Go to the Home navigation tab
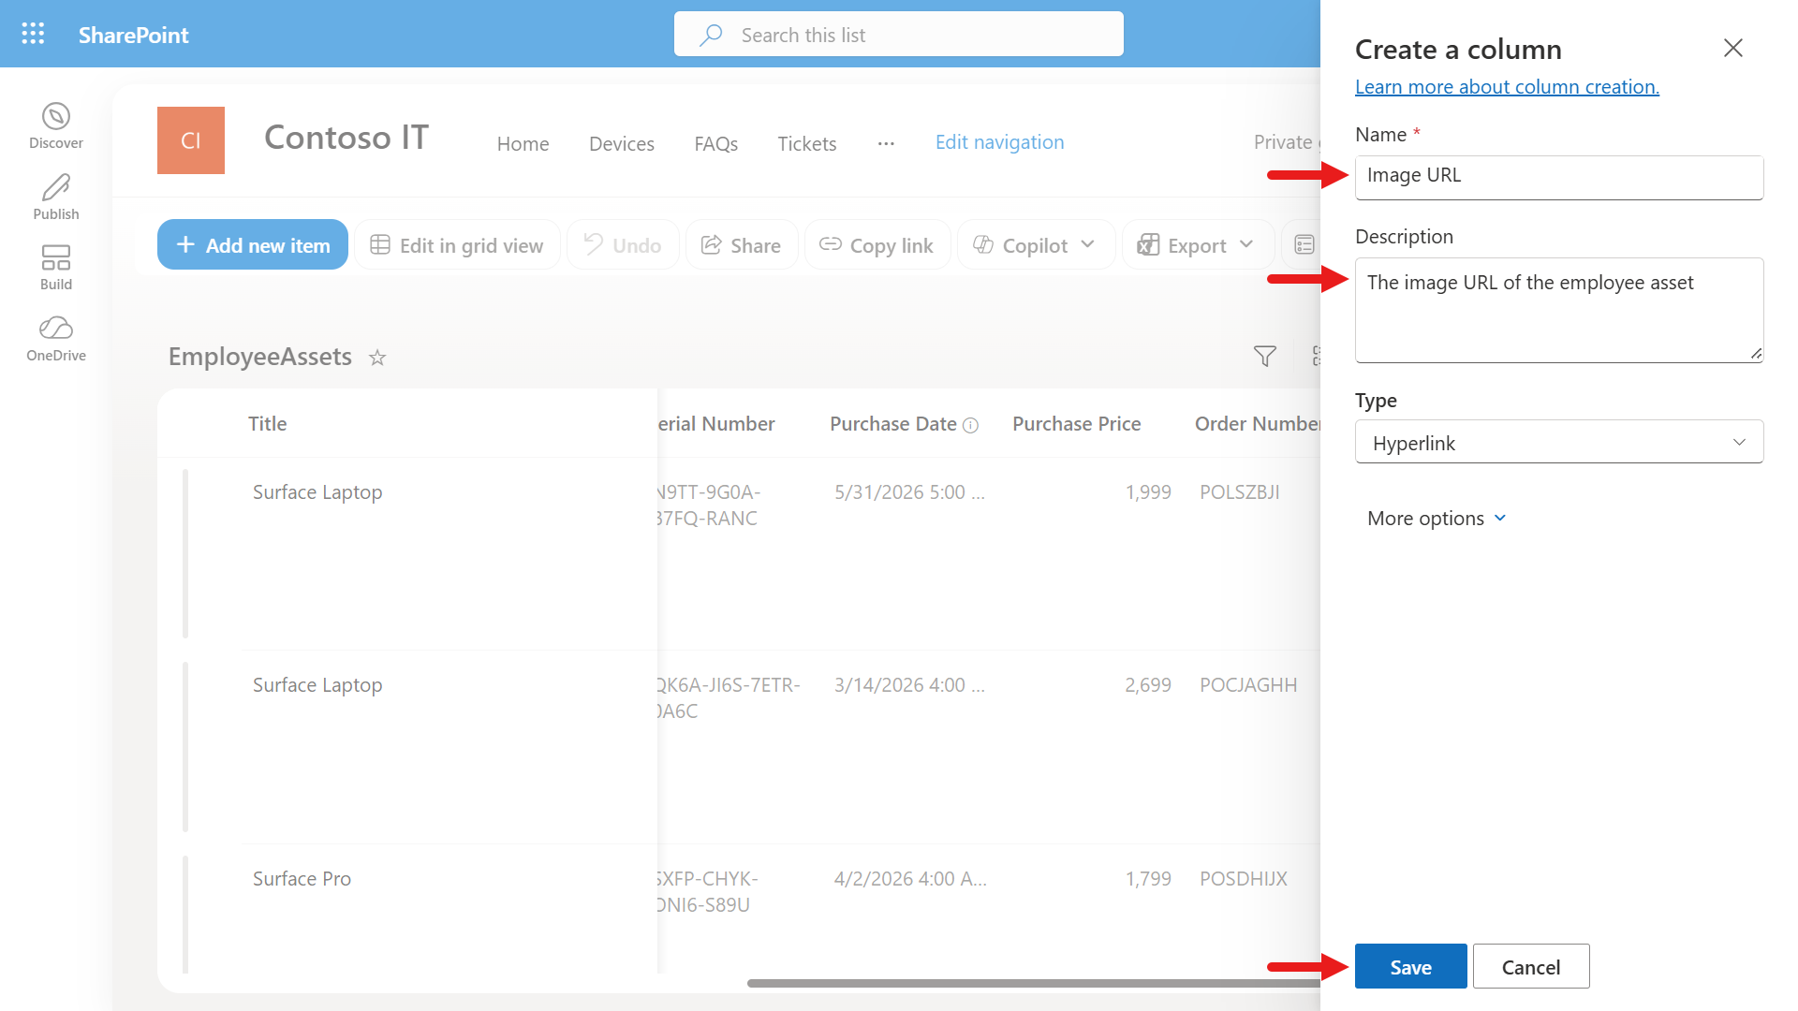 coord(523,143)
